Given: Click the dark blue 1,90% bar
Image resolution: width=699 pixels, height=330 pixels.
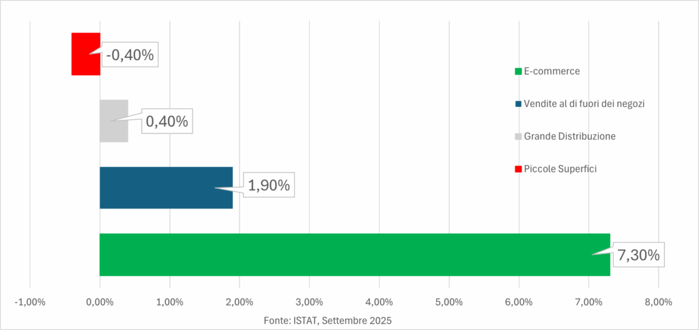Looking at the screenshot, I should [166, 187].
